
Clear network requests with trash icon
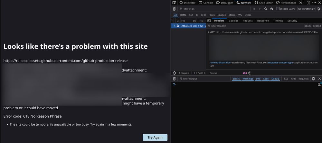[x=174, y=9]
